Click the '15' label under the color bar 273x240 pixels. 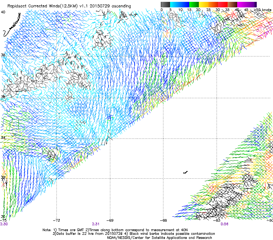coord(189,10)
